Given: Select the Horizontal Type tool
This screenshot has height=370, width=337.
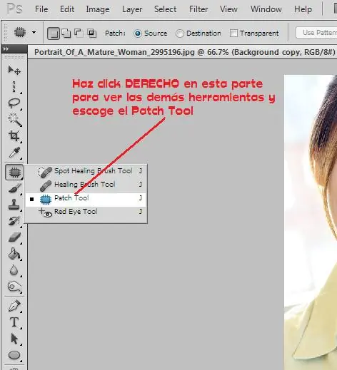Looking at the screenshot, I should click(14, 322).
